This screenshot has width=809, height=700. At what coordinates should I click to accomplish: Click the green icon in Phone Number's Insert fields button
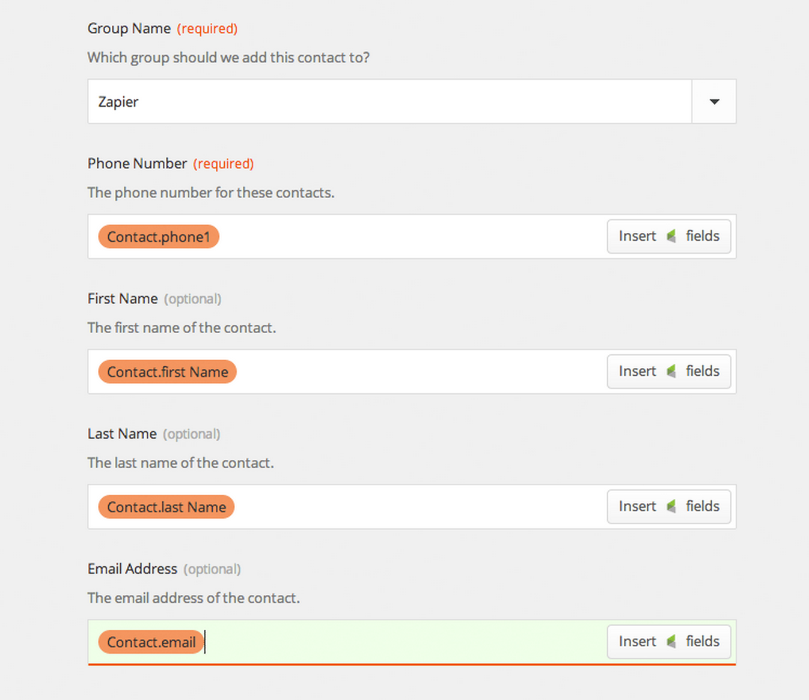coord(671,237)
